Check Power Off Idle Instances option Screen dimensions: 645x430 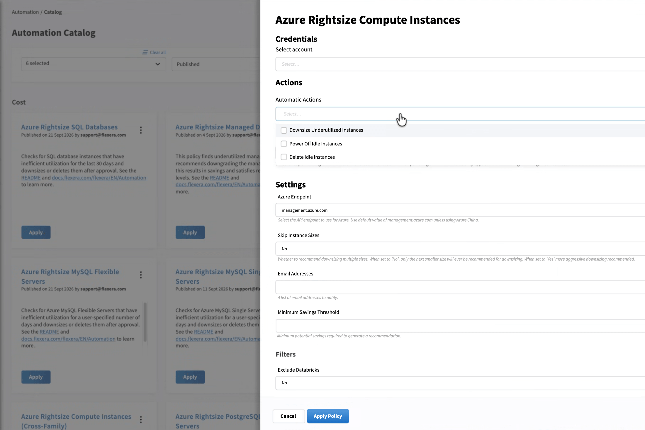(284, 144)
